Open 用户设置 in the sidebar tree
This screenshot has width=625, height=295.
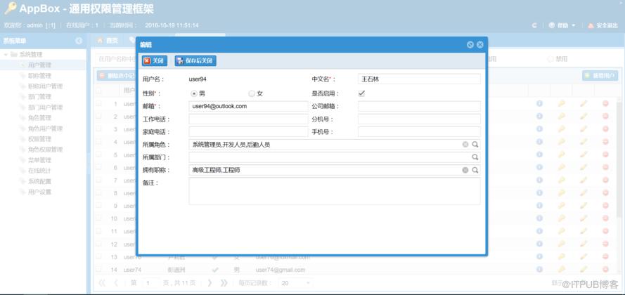point(39,192)
